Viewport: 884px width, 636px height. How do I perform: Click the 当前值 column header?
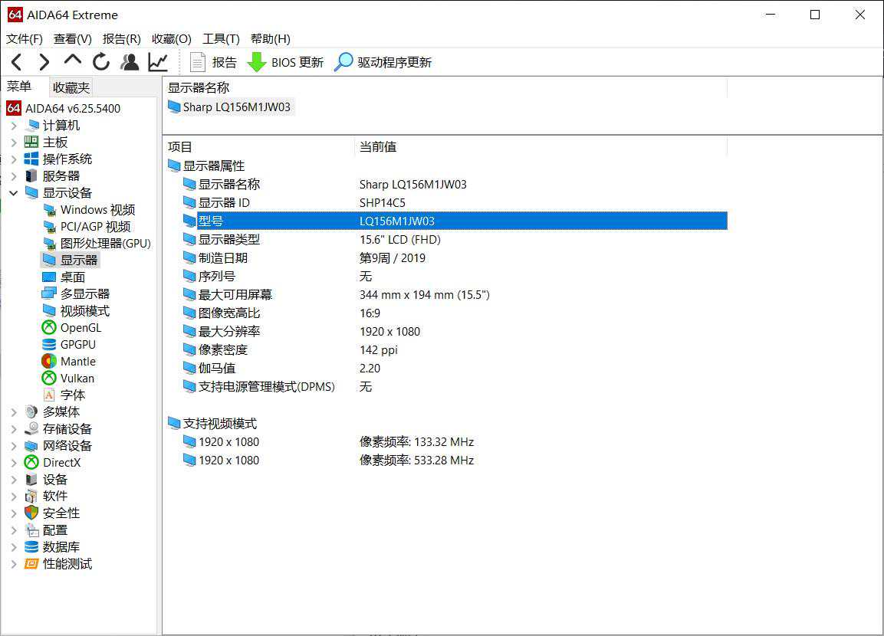pyautogui.click(x=378, y=147)
